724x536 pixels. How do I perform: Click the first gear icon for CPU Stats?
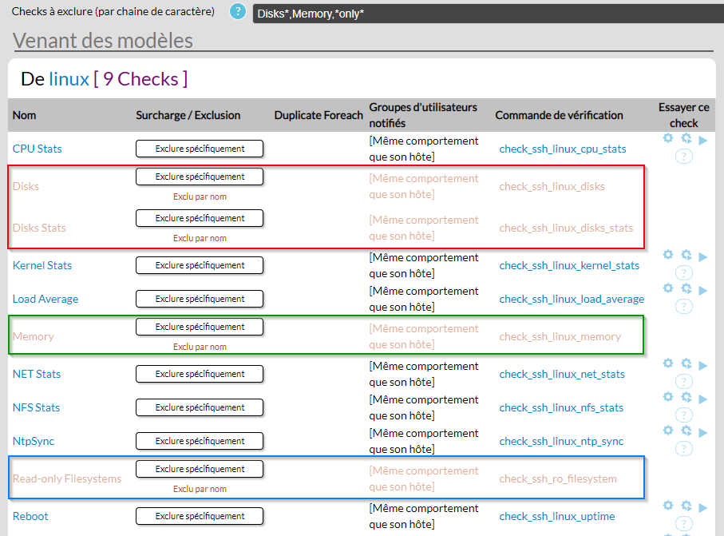668,138
